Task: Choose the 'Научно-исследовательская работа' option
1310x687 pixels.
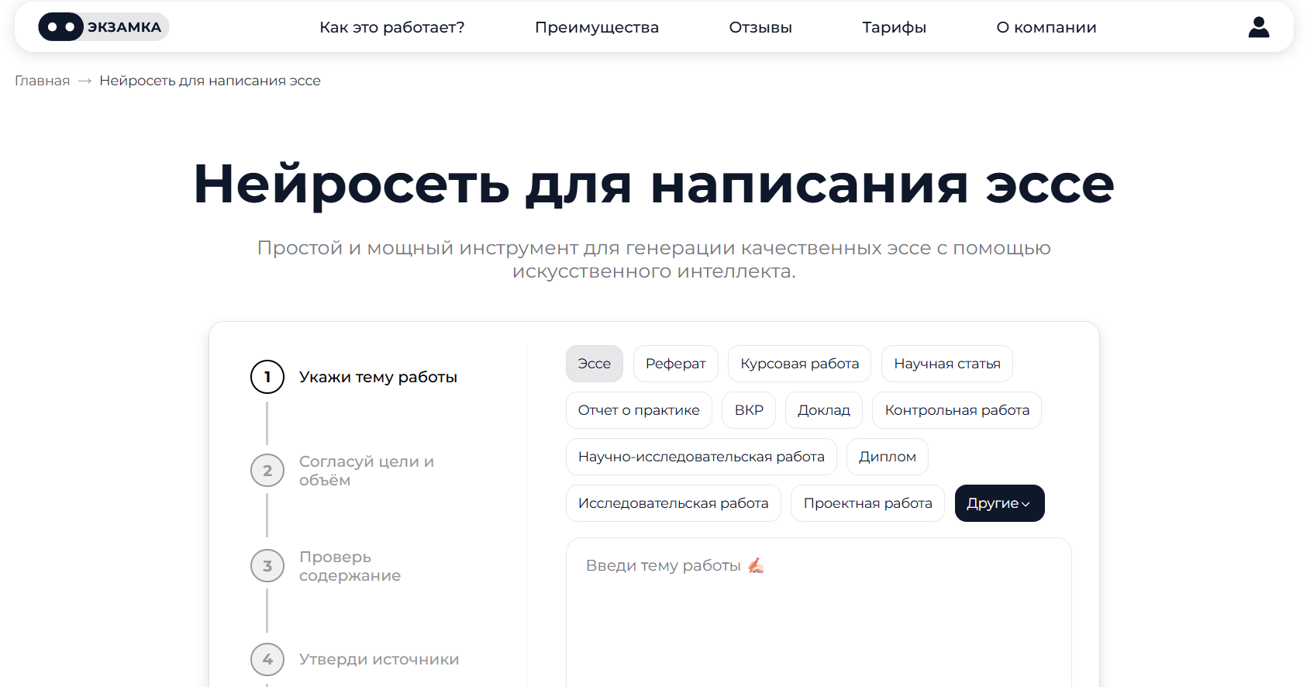Action: click(702, 457)
